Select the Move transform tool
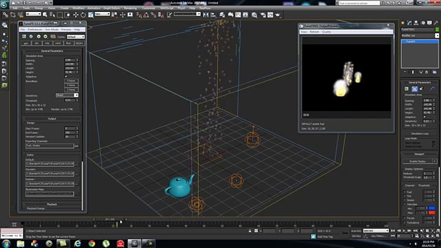The image size is (441, 248). [x=76, y=15]
